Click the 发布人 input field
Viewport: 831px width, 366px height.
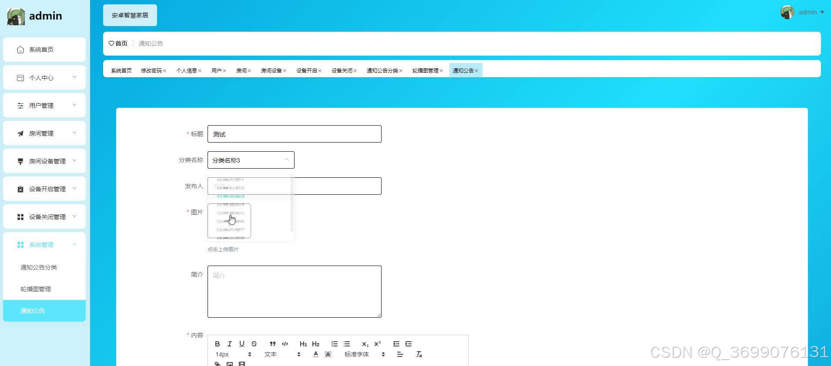pyautogui.click(x=295, y=186)
